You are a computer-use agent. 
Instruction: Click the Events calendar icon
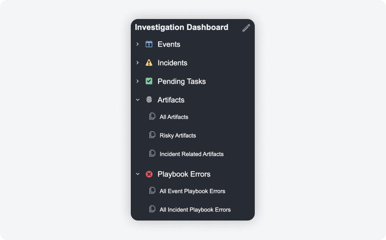149,44
